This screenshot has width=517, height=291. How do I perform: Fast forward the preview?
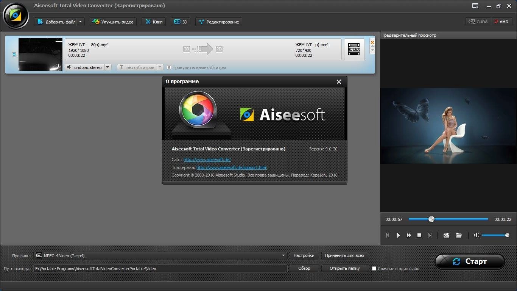(409, 235)
